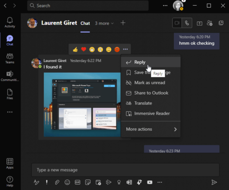The image size is (229, 190).
Task: React with angry emoji
Action: pos(117,49)
